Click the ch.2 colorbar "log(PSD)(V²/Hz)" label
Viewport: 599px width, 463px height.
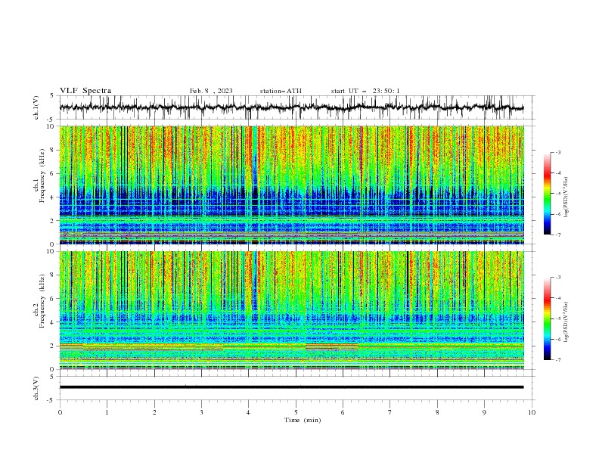pos(566,322)
